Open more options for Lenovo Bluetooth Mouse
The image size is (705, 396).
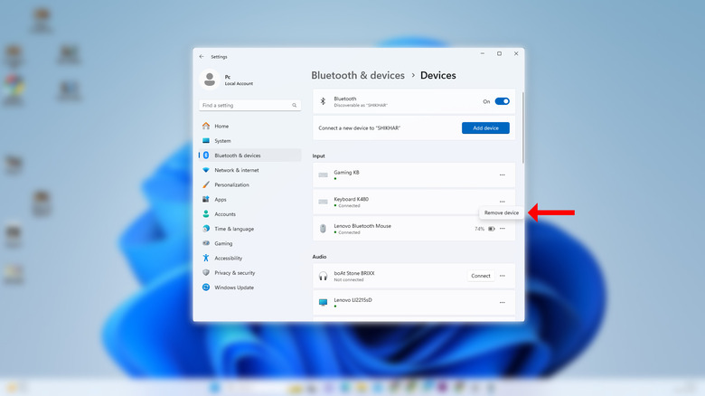tap(503, 229)
